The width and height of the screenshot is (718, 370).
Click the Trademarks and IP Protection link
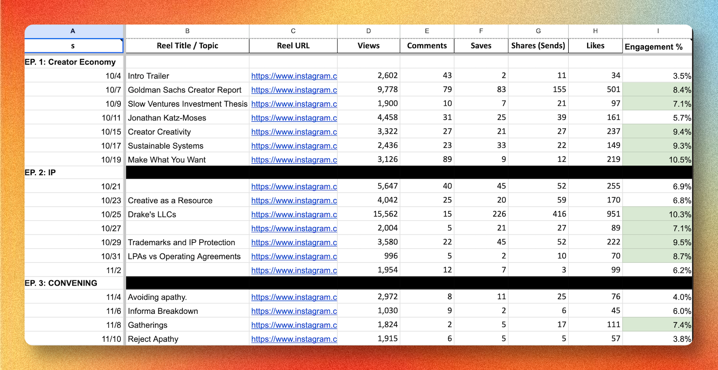(x=293, y=243)
